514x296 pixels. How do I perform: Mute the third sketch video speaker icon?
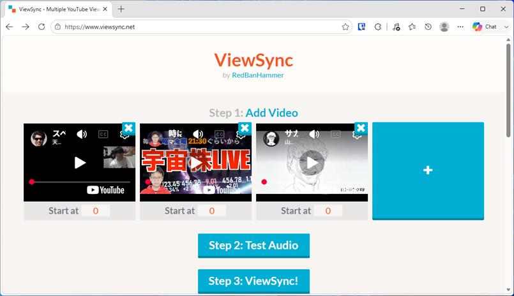pos(314,134)
